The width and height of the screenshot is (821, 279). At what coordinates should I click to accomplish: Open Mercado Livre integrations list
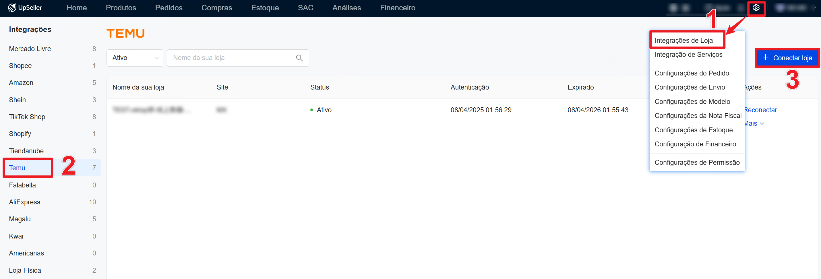tap(30, 49)
